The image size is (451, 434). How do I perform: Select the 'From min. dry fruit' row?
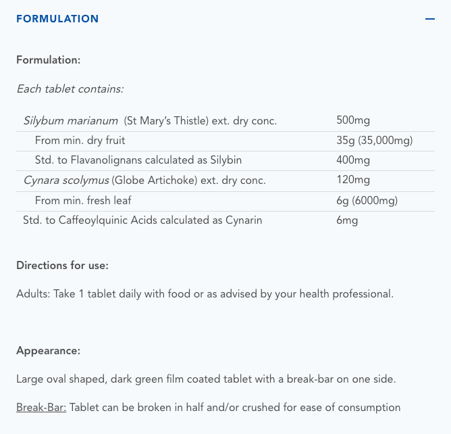(80, 141)
